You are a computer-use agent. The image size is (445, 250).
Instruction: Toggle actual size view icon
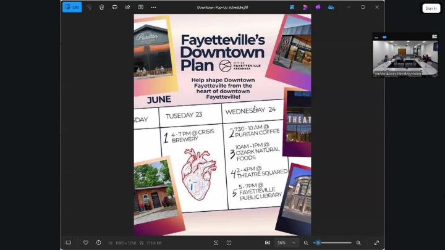(x=268, y=243)
